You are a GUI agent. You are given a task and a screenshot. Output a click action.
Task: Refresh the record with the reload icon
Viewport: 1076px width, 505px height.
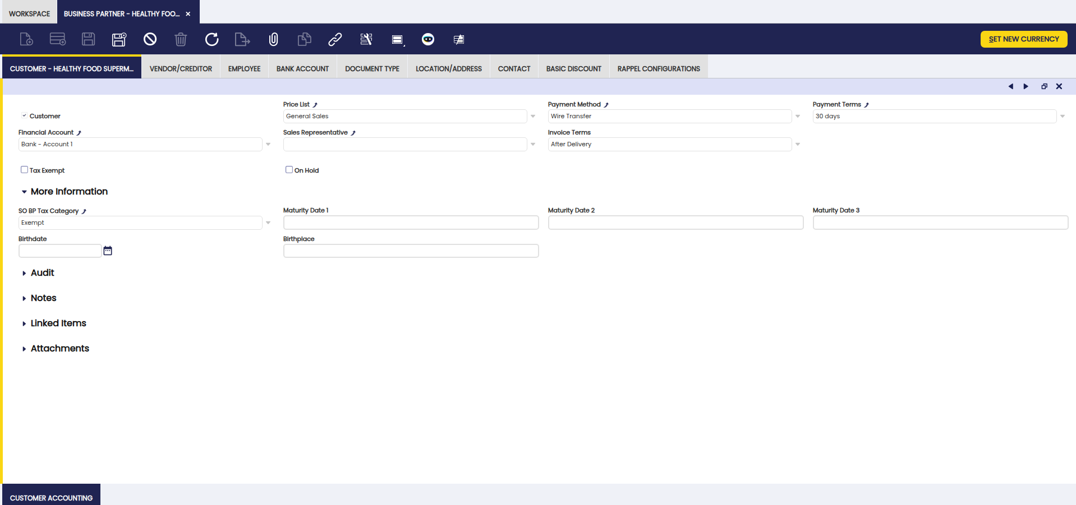click(211, 39)
